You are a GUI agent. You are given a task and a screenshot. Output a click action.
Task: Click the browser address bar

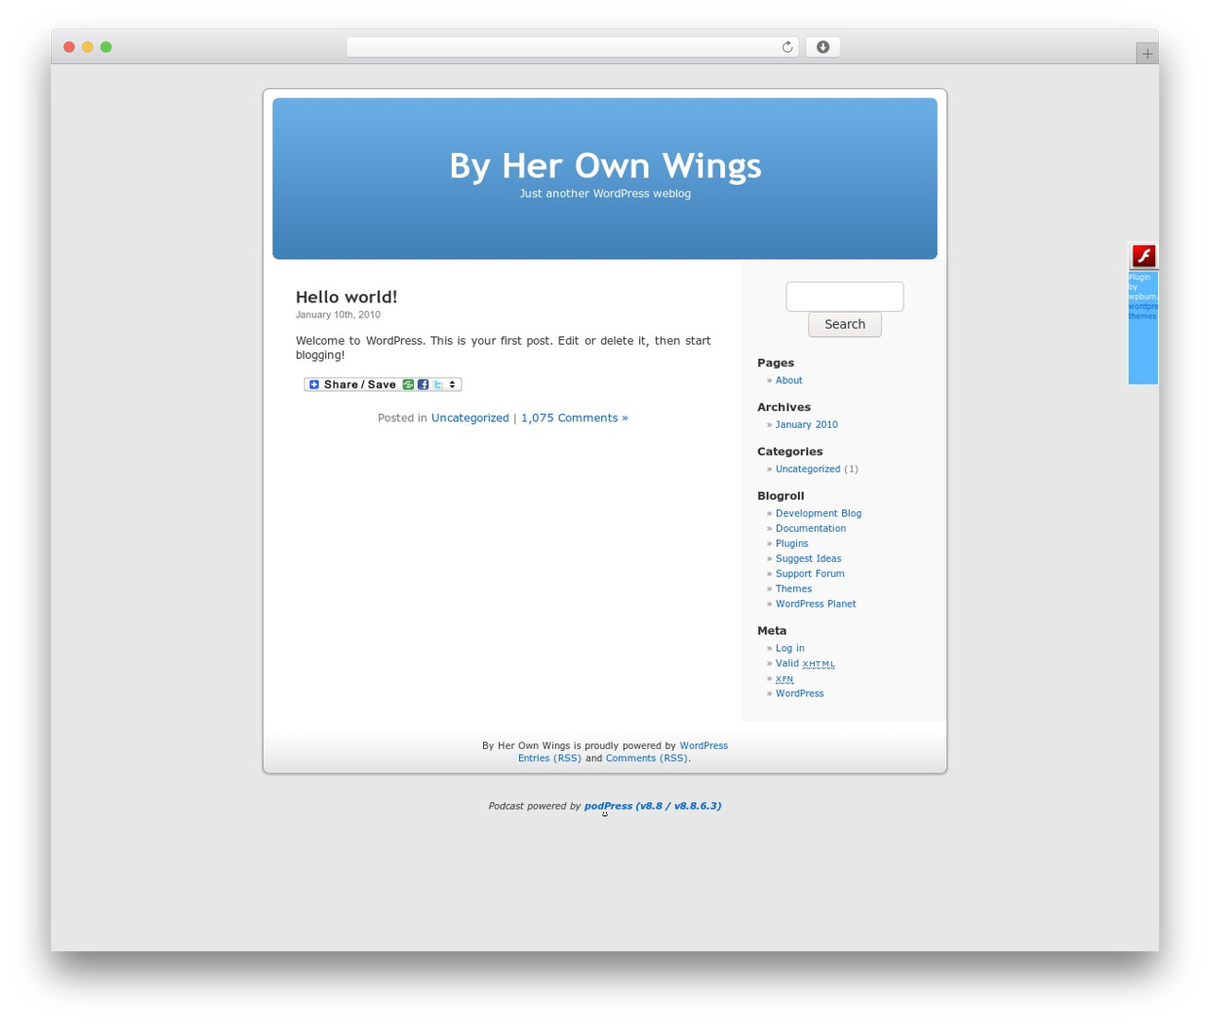click(x=572, y=47)
